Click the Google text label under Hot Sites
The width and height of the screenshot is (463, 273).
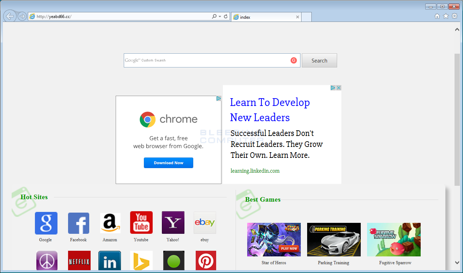(x=45, y=240)
